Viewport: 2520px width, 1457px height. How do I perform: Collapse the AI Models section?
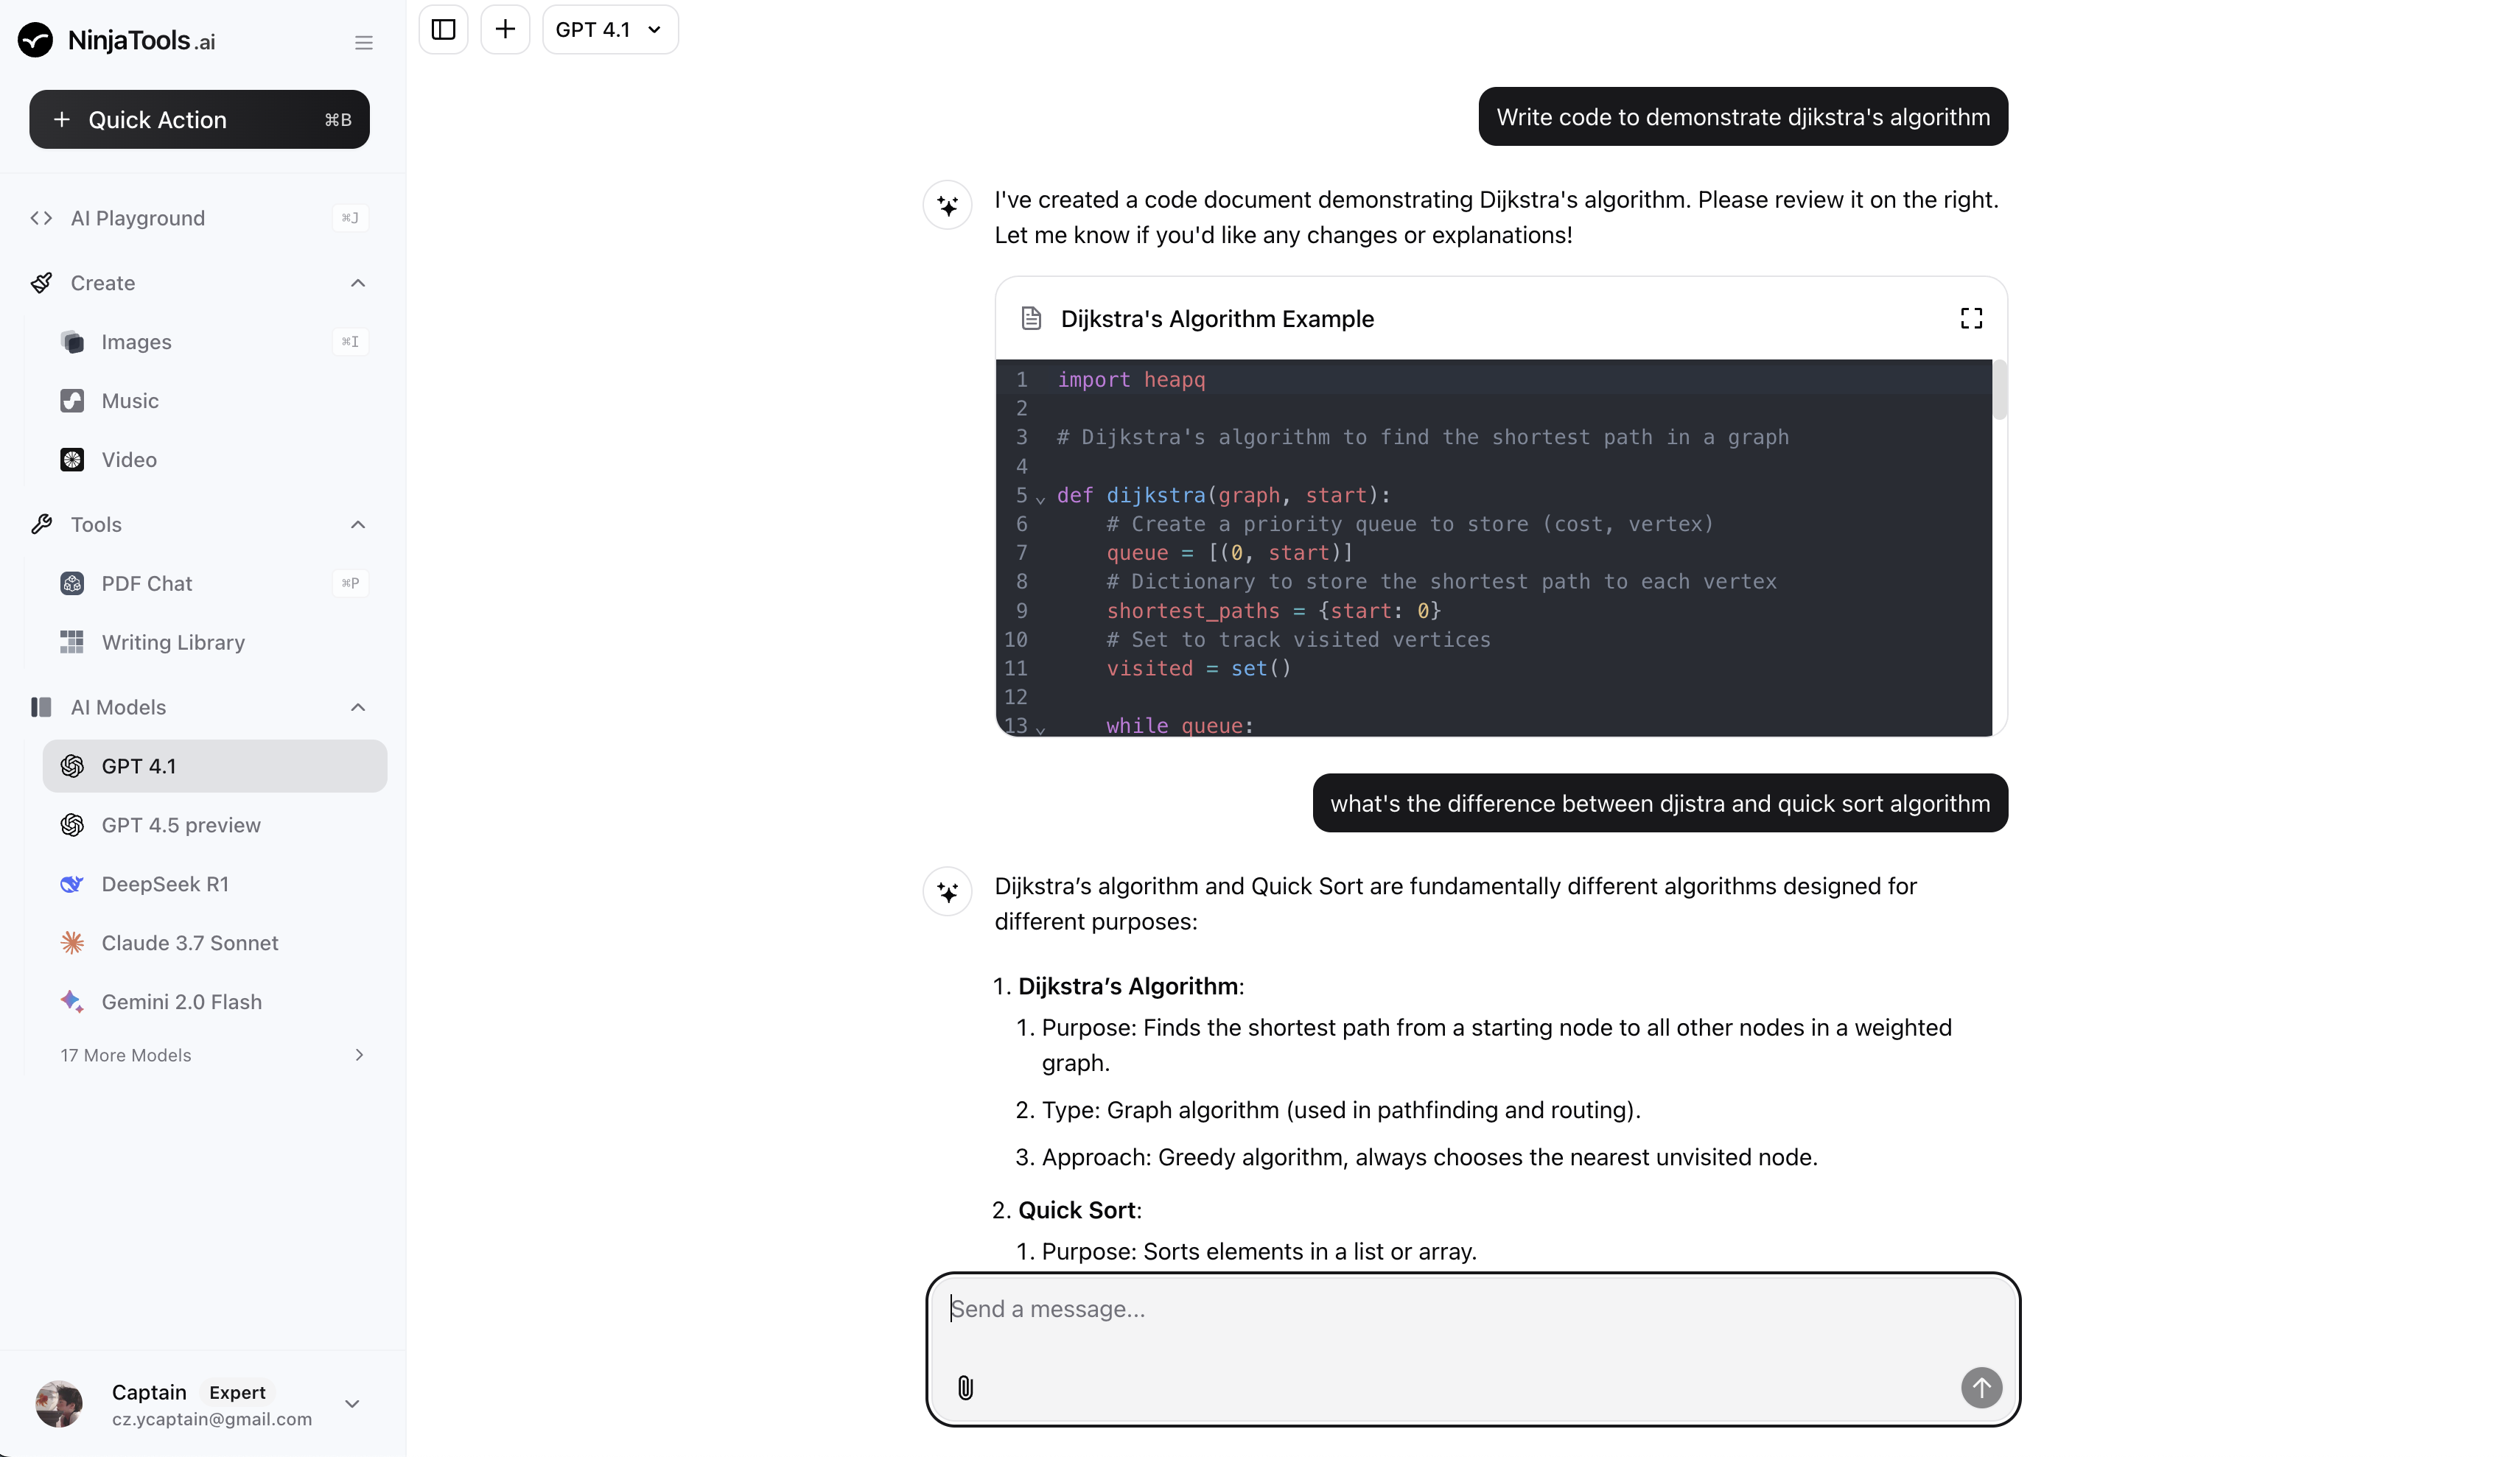[x=357, y=707]
